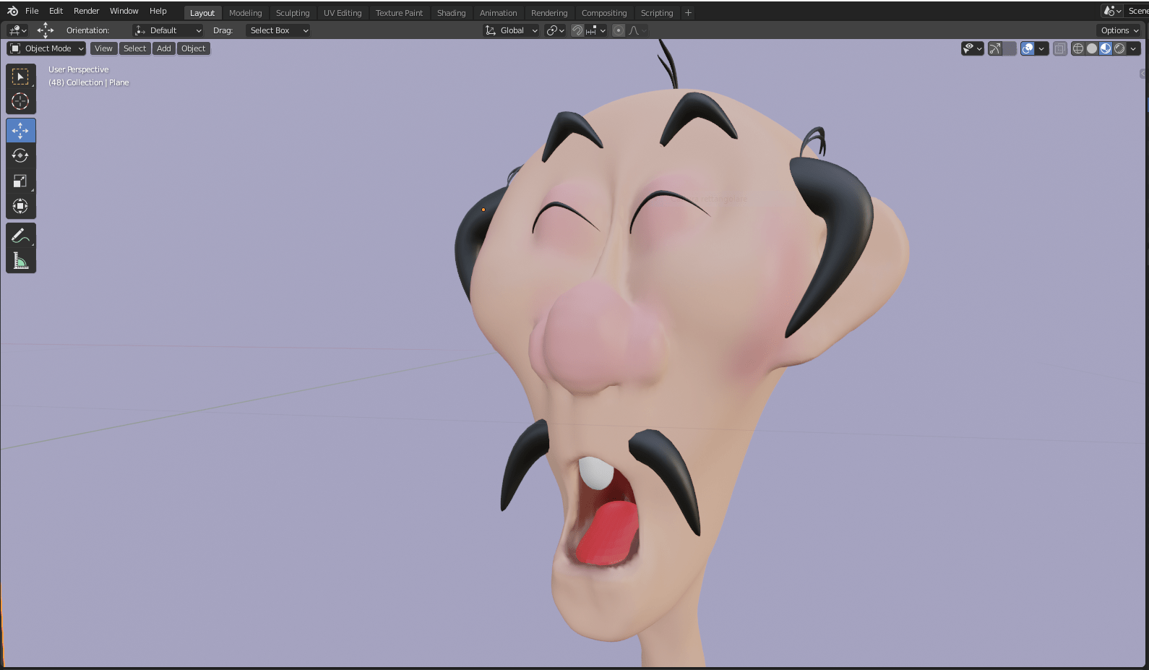Open the pivot point dropdown
Image resolution: width=1149 pixels, height=670 pixels.
tap(555, 30)
